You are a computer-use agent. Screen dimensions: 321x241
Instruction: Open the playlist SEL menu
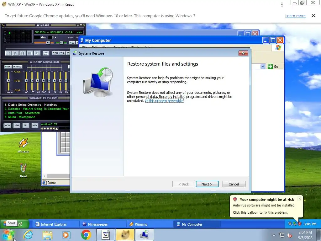[26, 126]
